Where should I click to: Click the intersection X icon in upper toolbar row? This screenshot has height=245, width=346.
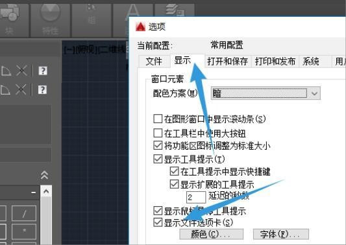pos(21,71)
